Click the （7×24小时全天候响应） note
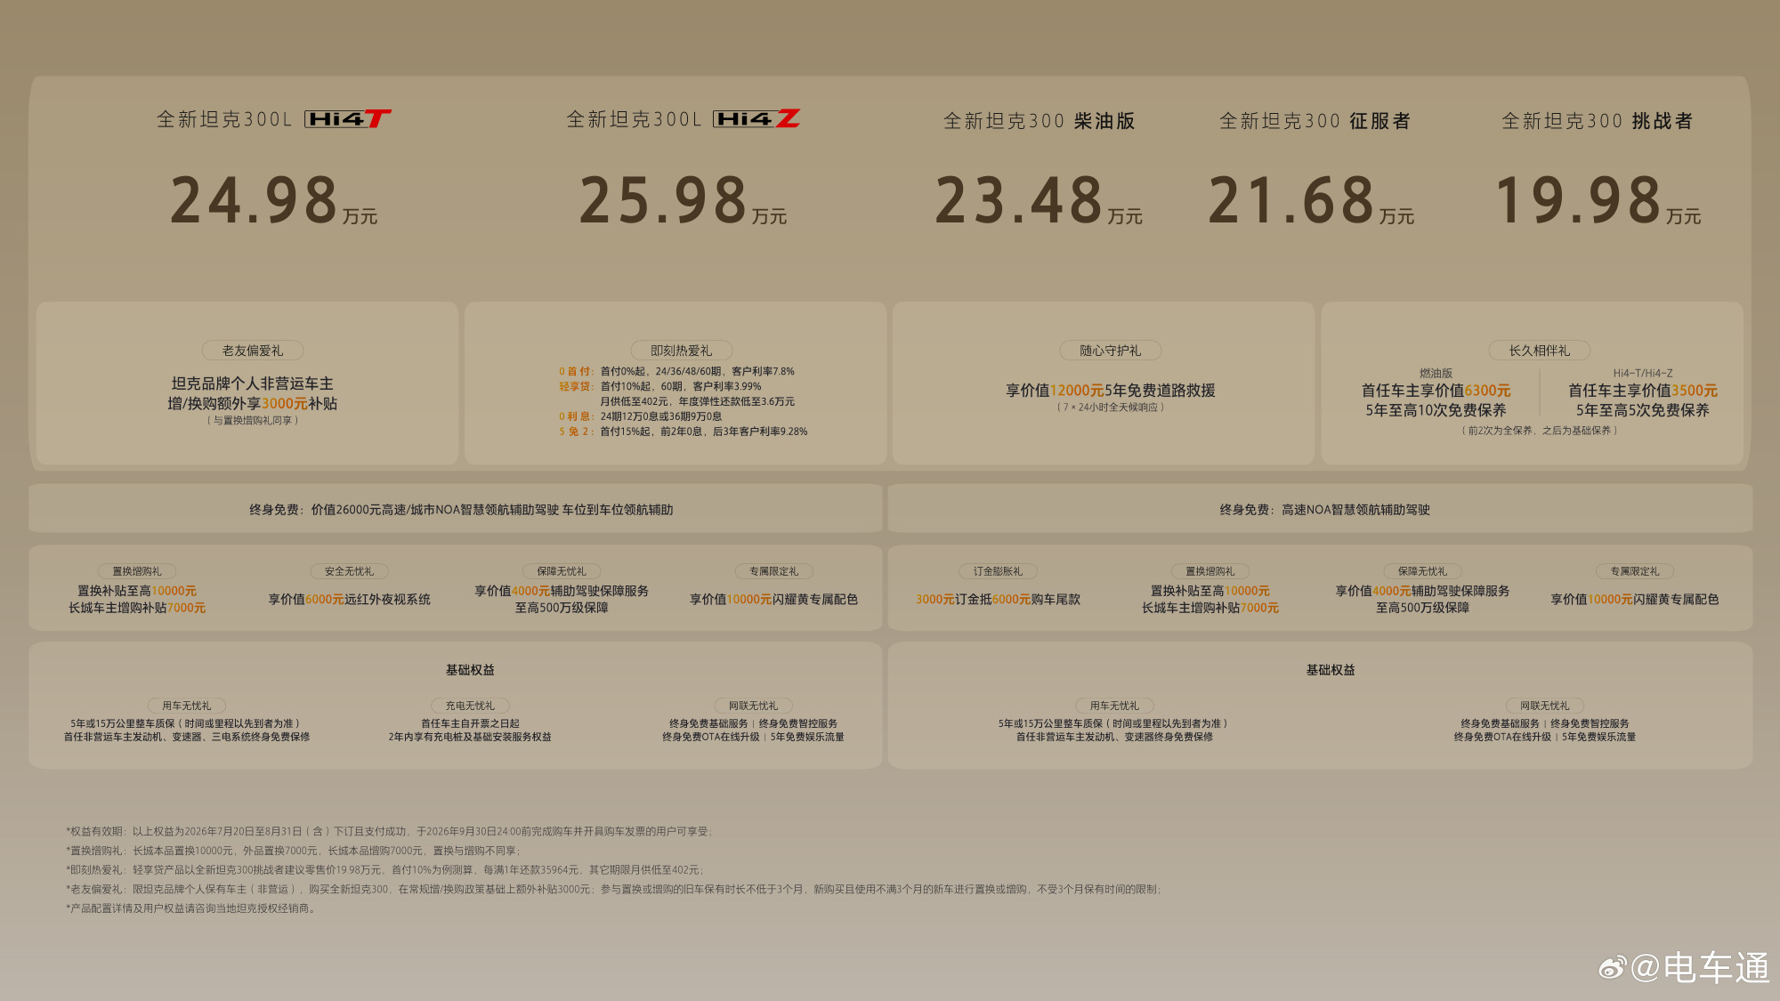The height and width of the screenshot is (1001, 1780). pyautogui.click(x=1110, y=408)
